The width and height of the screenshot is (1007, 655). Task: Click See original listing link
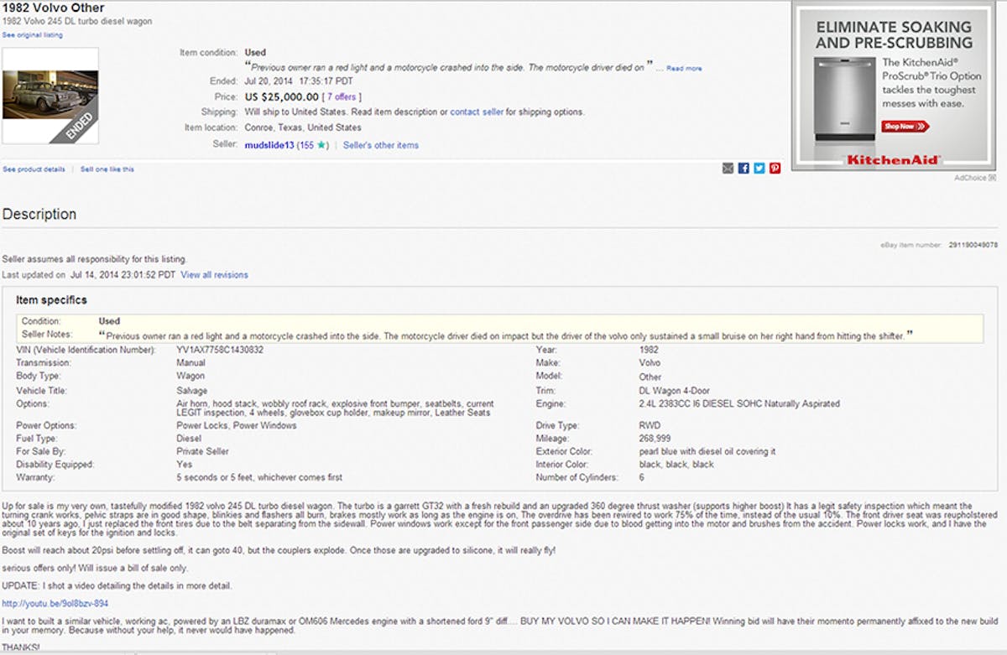pyautogui.click(x=32, y=35)
